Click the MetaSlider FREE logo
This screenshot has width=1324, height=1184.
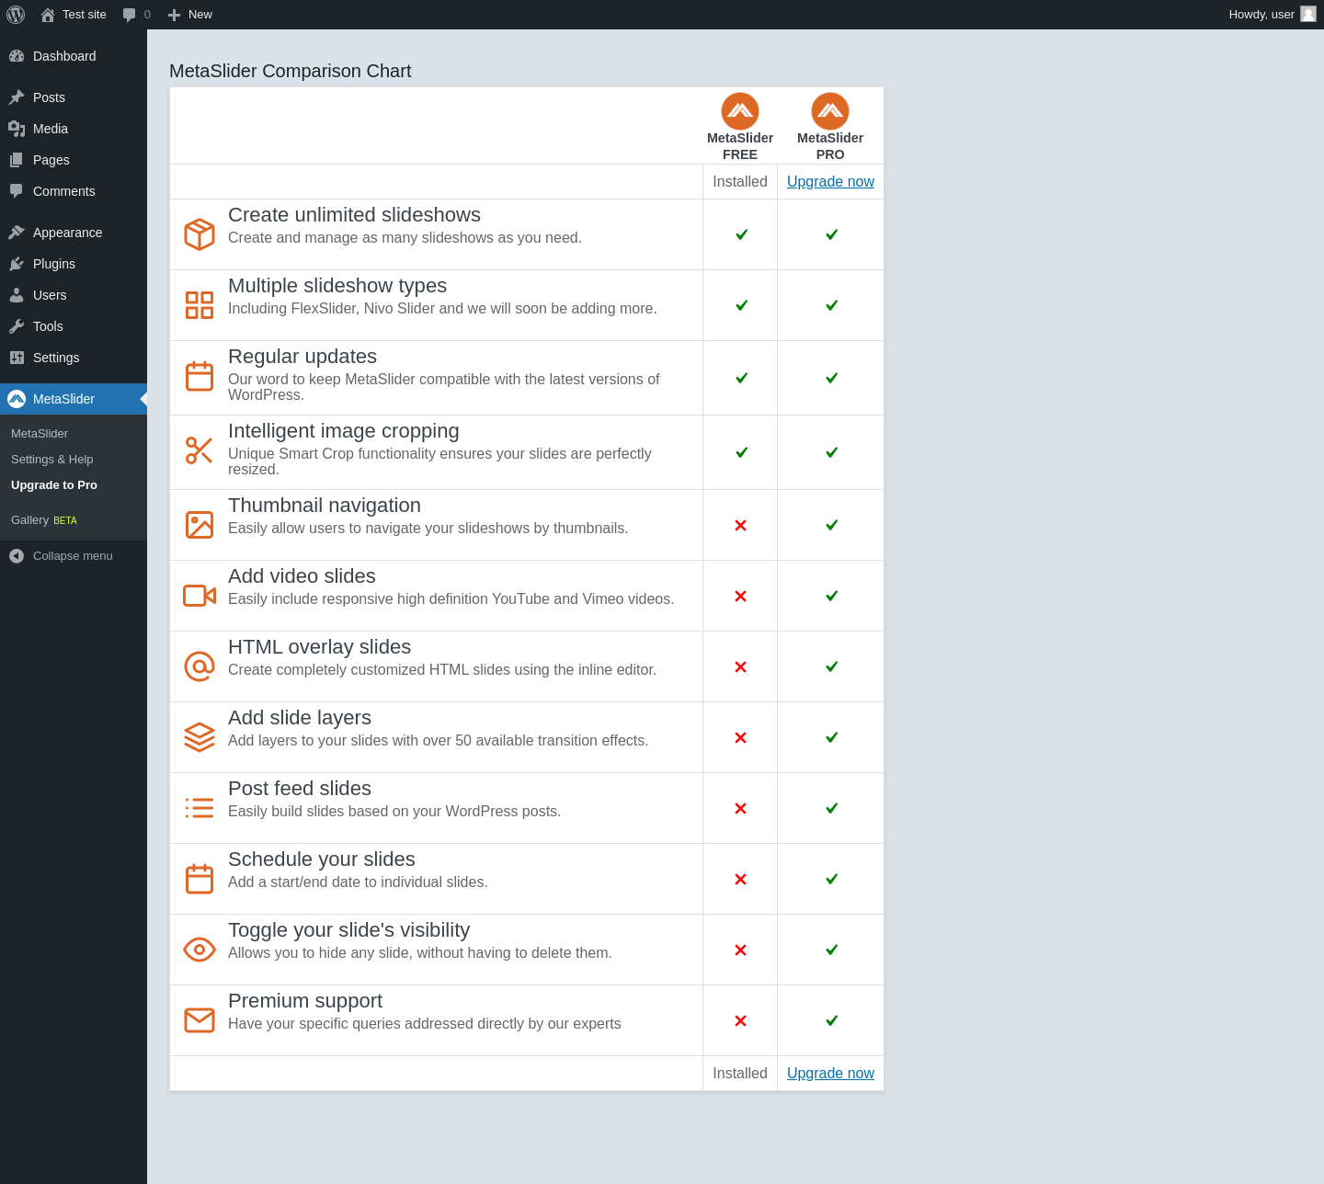coord(740,111)
